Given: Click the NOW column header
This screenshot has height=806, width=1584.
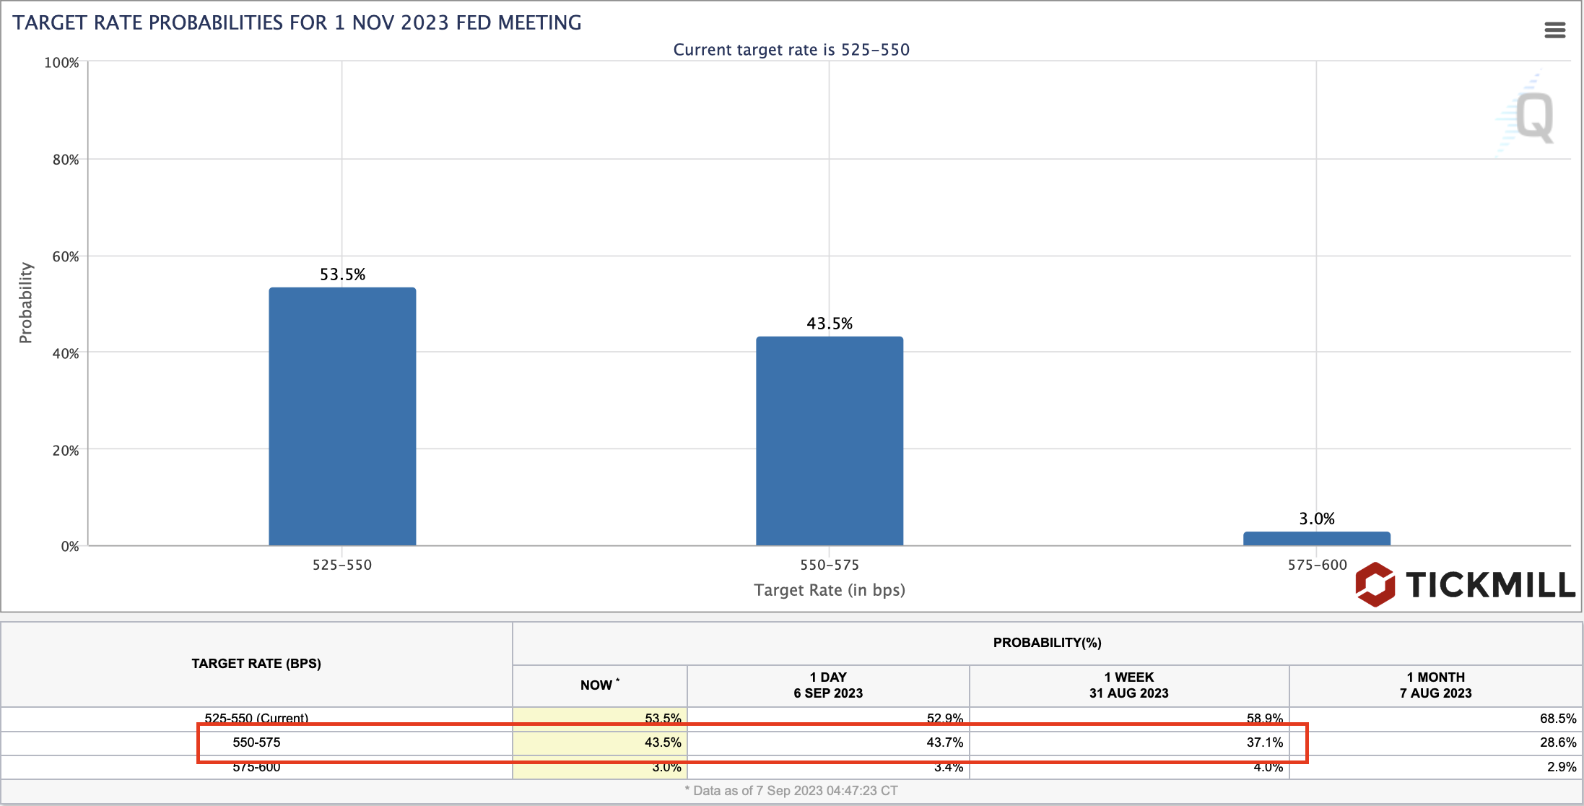Looking at the screenshot, I should click(599, 685).
